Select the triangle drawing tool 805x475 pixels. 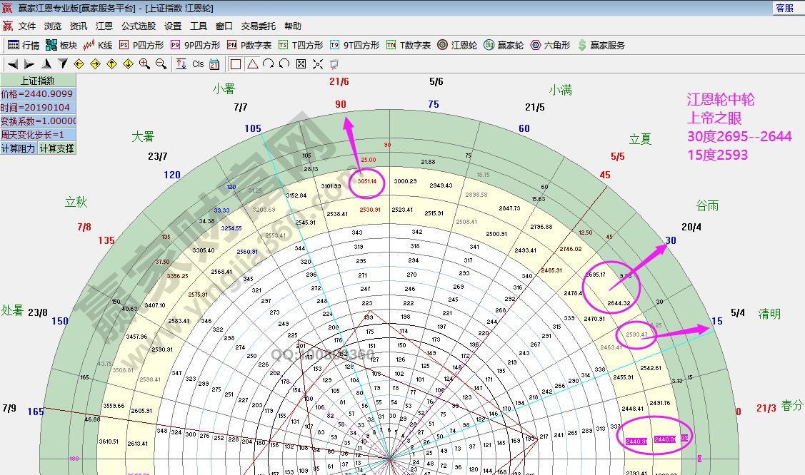click(252, 63)
